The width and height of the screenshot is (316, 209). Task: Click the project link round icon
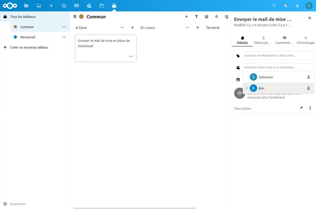tap(239, 93)
